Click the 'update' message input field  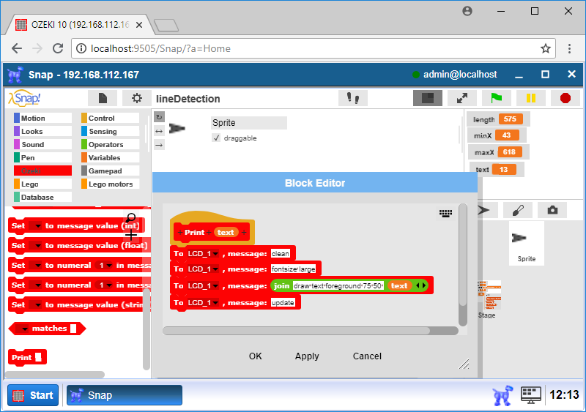283,302
